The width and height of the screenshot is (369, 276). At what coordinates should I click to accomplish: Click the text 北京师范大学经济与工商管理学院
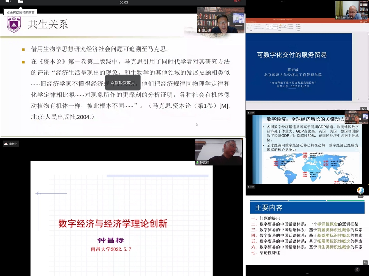(x=293, y=75)
